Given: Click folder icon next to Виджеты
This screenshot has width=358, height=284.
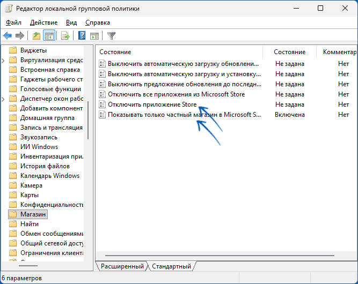Looking at the screenshot, I should click(13, 50).
